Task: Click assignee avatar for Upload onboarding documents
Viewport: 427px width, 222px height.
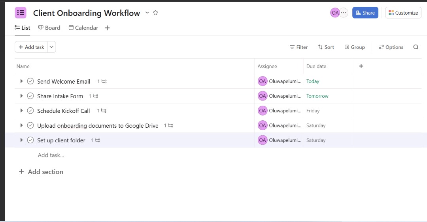Action: [263, 125]
